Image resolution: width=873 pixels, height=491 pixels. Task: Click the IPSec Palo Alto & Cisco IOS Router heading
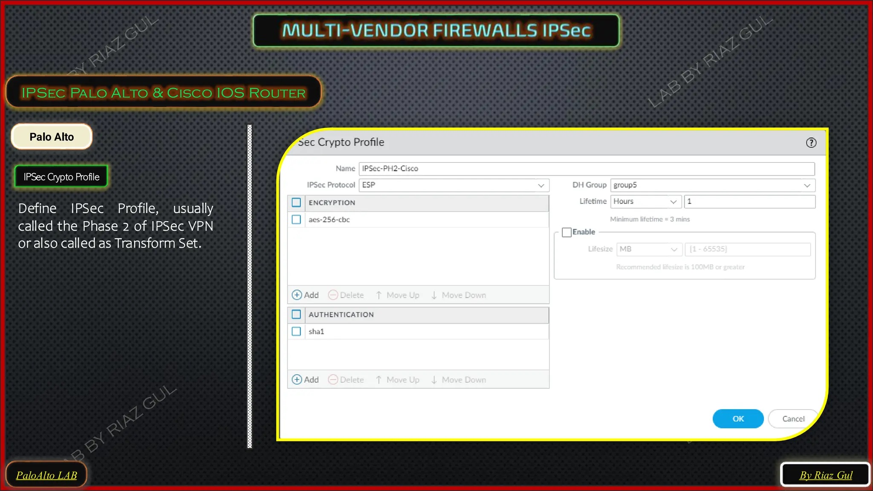coord(164,92)
